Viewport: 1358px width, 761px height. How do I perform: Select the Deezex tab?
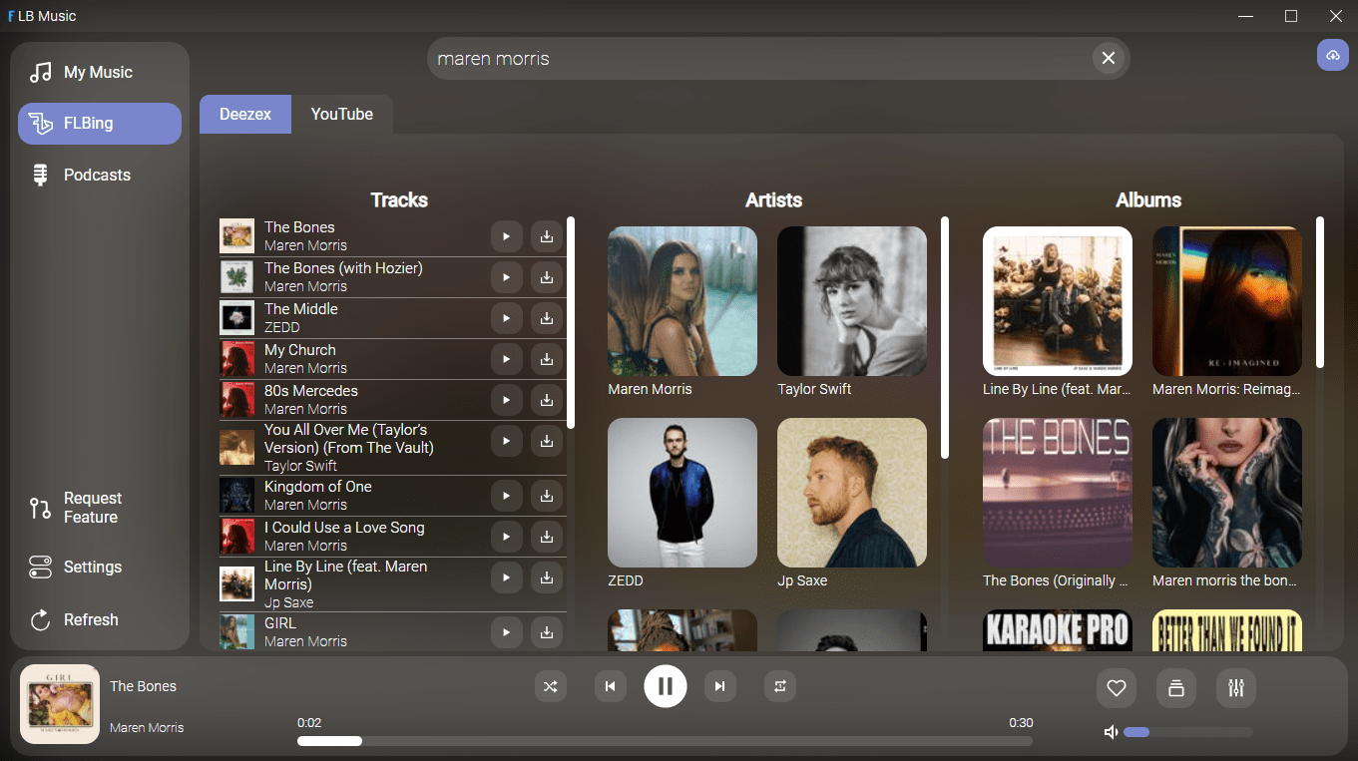(x=244, y=114)
